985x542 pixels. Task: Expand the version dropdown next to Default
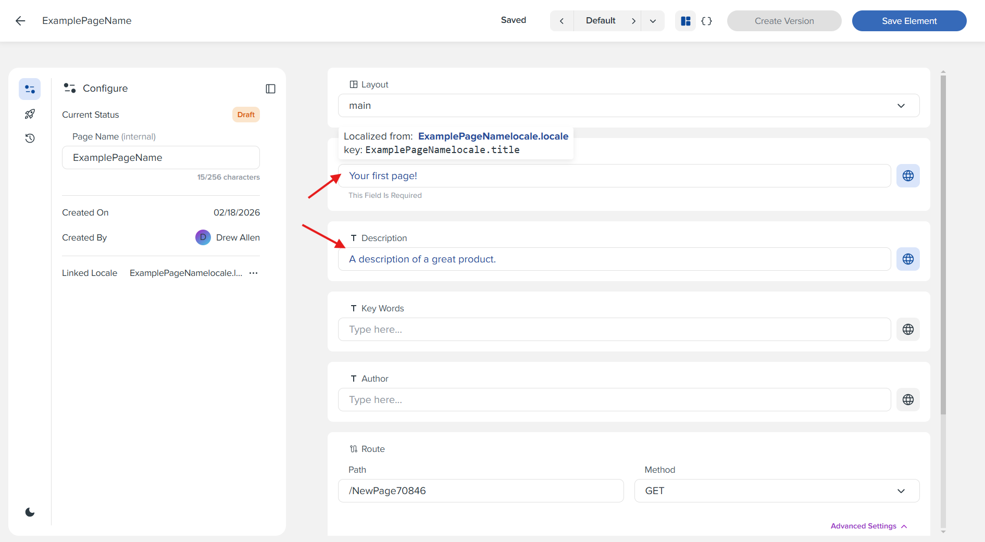tap(653, 21)
